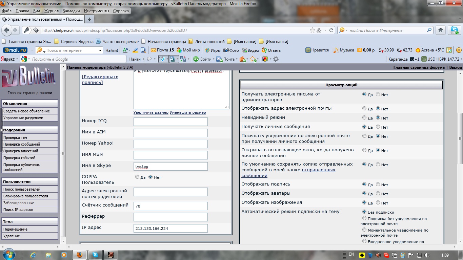This screenshot has height=260, width=463.
Task: Enable Невидимый режим by selecting Да
Action: click(x=364, y=118)
